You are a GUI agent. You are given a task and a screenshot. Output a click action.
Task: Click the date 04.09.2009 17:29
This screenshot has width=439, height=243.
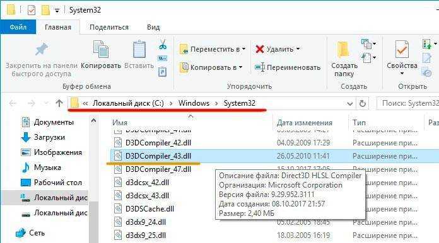coord(303,143)
